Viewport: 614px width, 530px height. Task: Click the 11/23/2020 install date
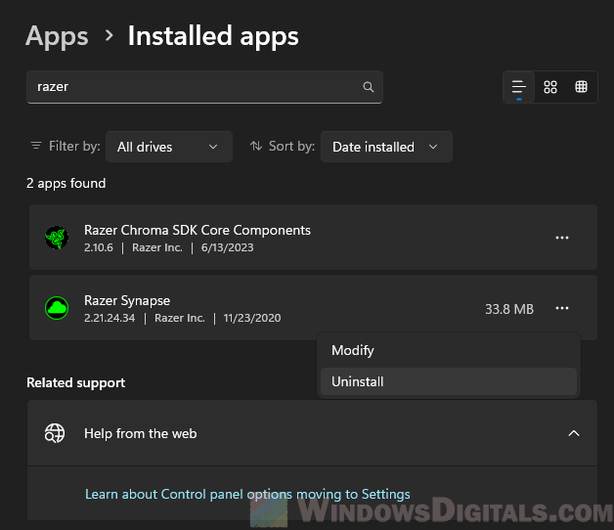click(252, 318)
